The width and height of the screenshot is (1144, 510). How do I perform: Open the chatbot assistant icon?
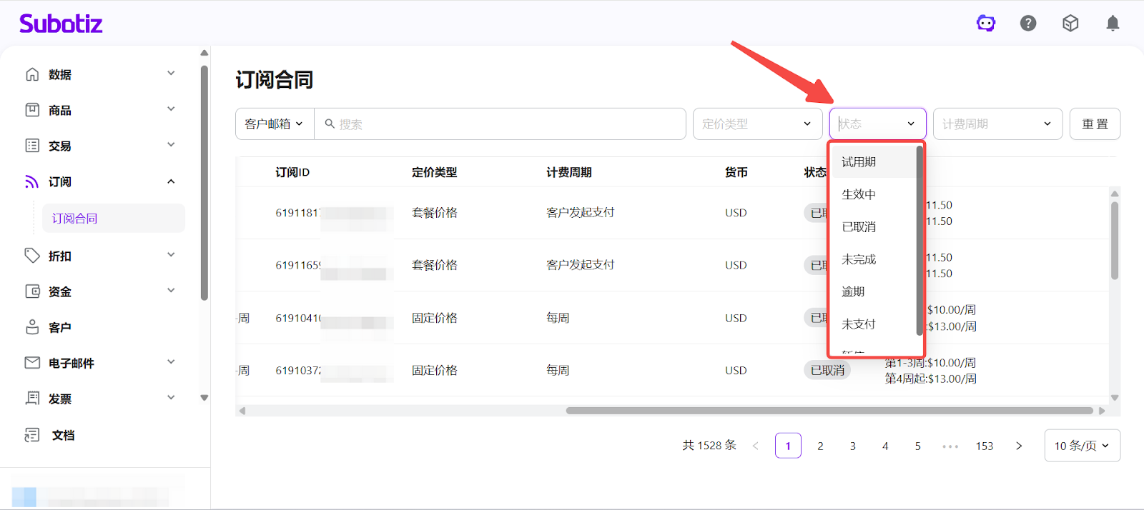click(986, 24)
